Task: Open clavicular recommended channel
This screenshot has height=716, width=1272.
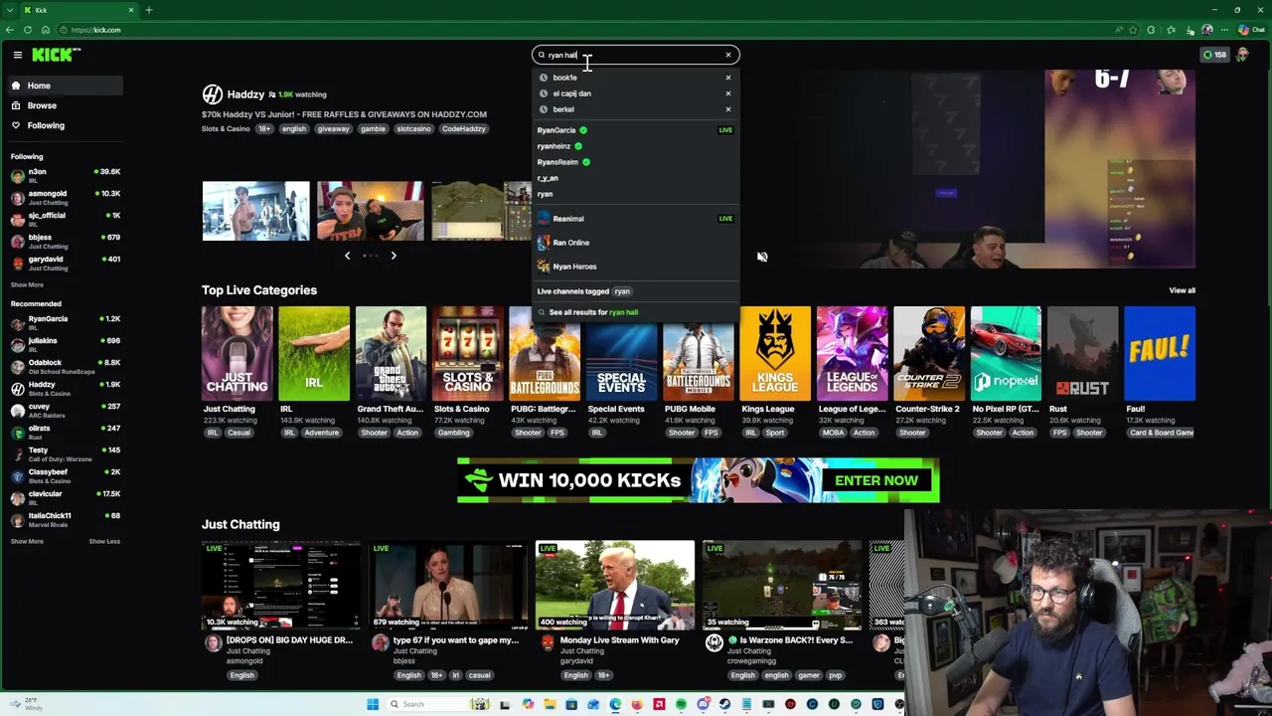Action: (64, 498)
